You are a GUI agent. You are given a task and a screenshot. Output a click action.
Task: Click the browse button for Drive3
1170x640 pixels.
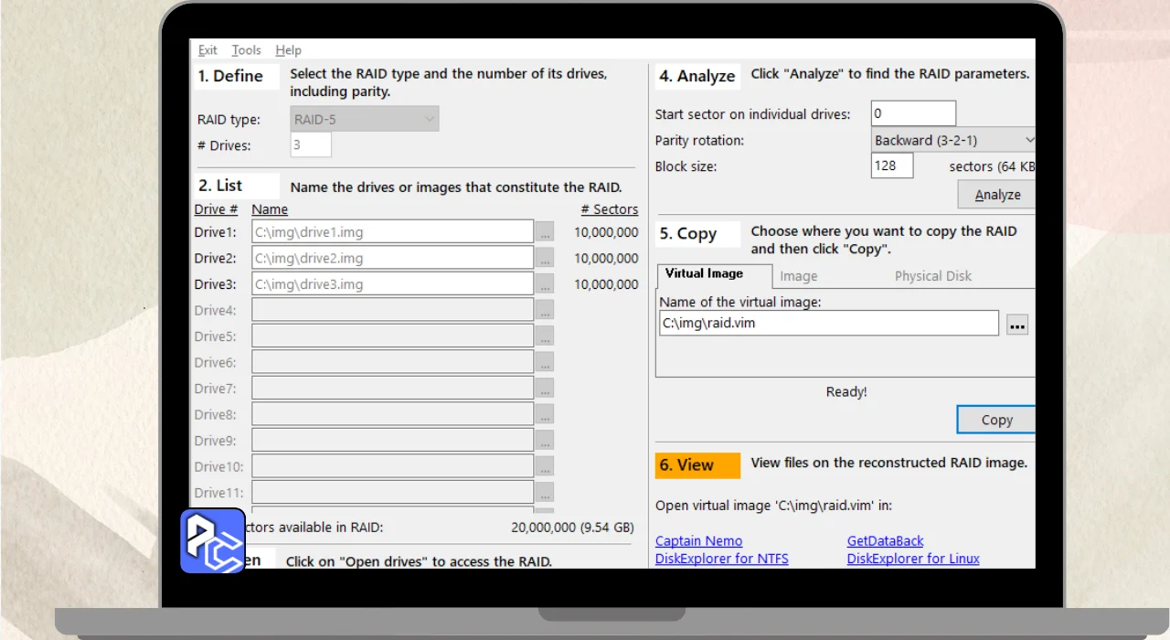coord(545,284)
